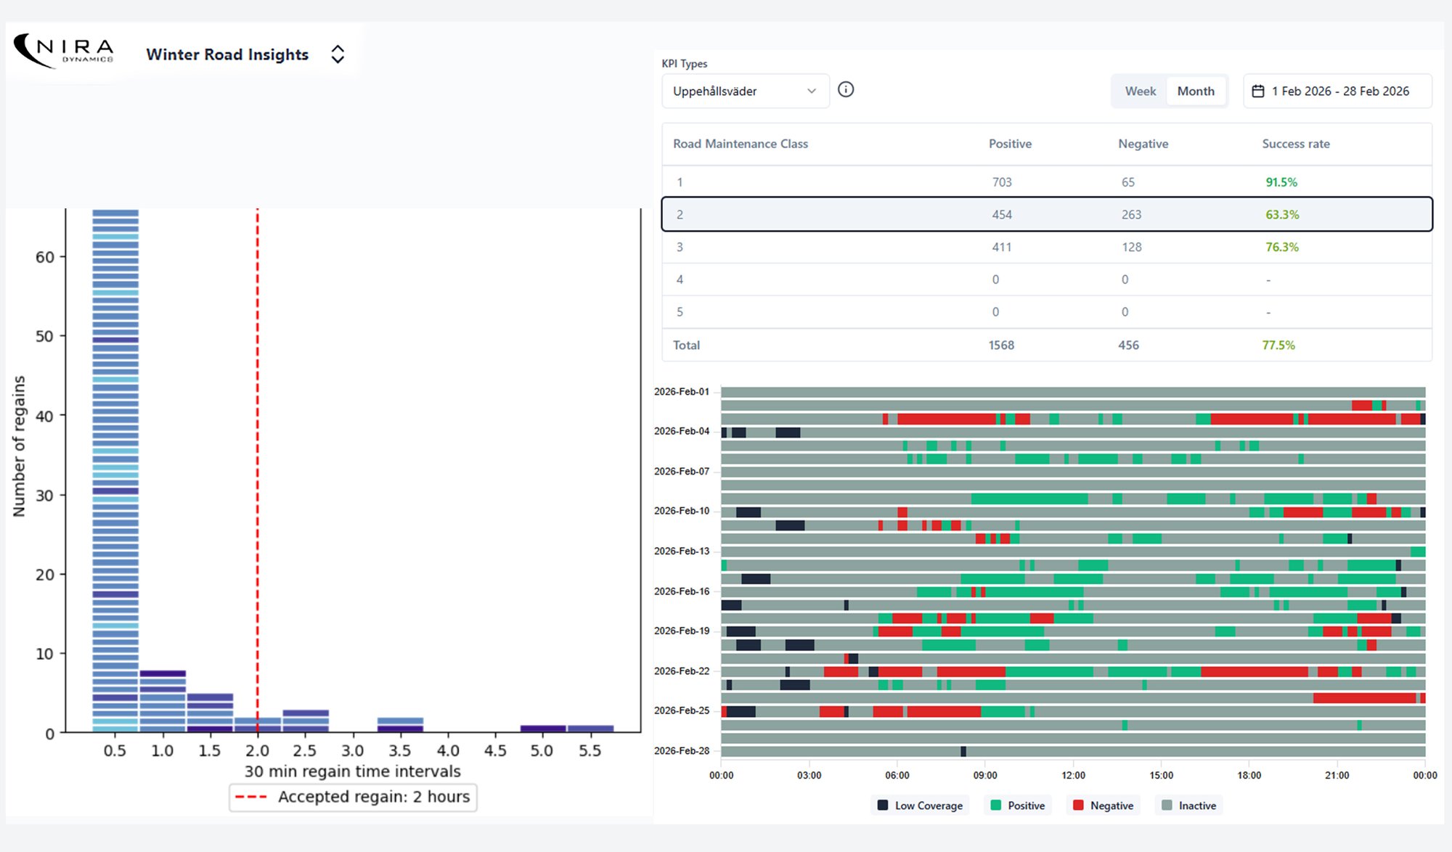The height and width of the screenshot is (852, 1452).
Task: Open the Uppehållsväder KPI type dropdown
Action: pyautogui.click(x=745, y=91)
